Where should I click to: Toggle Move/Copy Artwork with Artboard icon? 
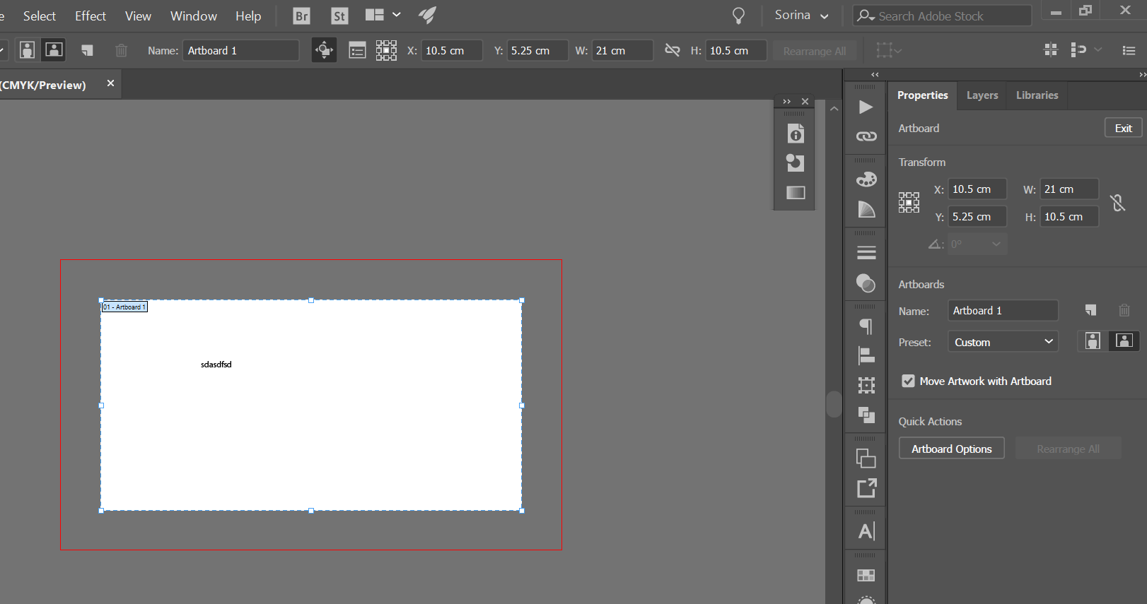click(x=324, y=50)
